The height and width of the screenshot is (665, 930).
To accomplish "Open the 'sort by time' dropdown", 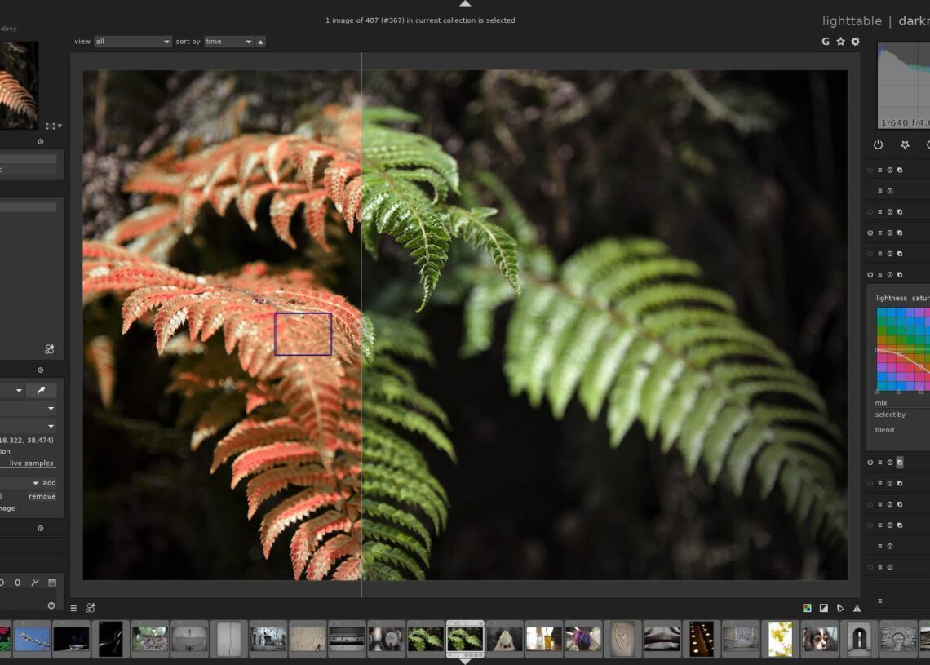I will click(x=228, y=42).
